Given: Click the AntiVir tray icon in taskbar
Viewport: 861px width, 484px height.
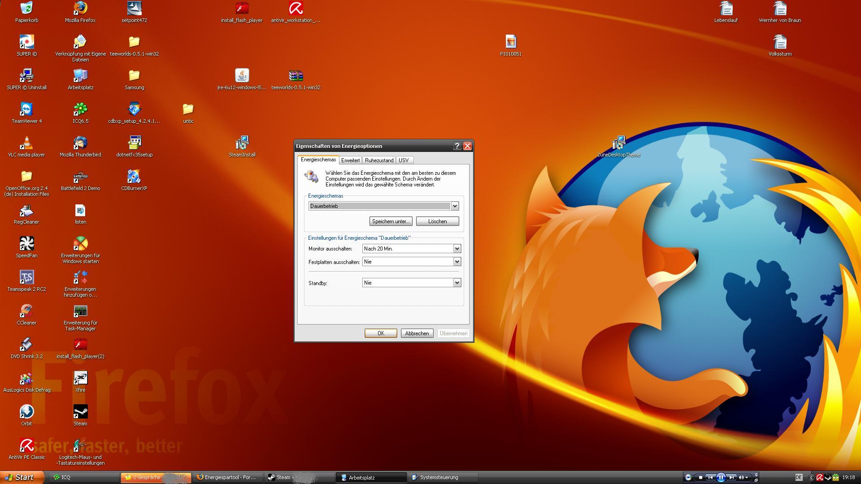Looking at the screenshot, I should [820, 477].
